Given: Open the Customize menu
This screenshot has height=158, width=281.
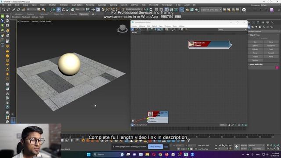Looking at the screenshot, I should click(x=102, y=5).
